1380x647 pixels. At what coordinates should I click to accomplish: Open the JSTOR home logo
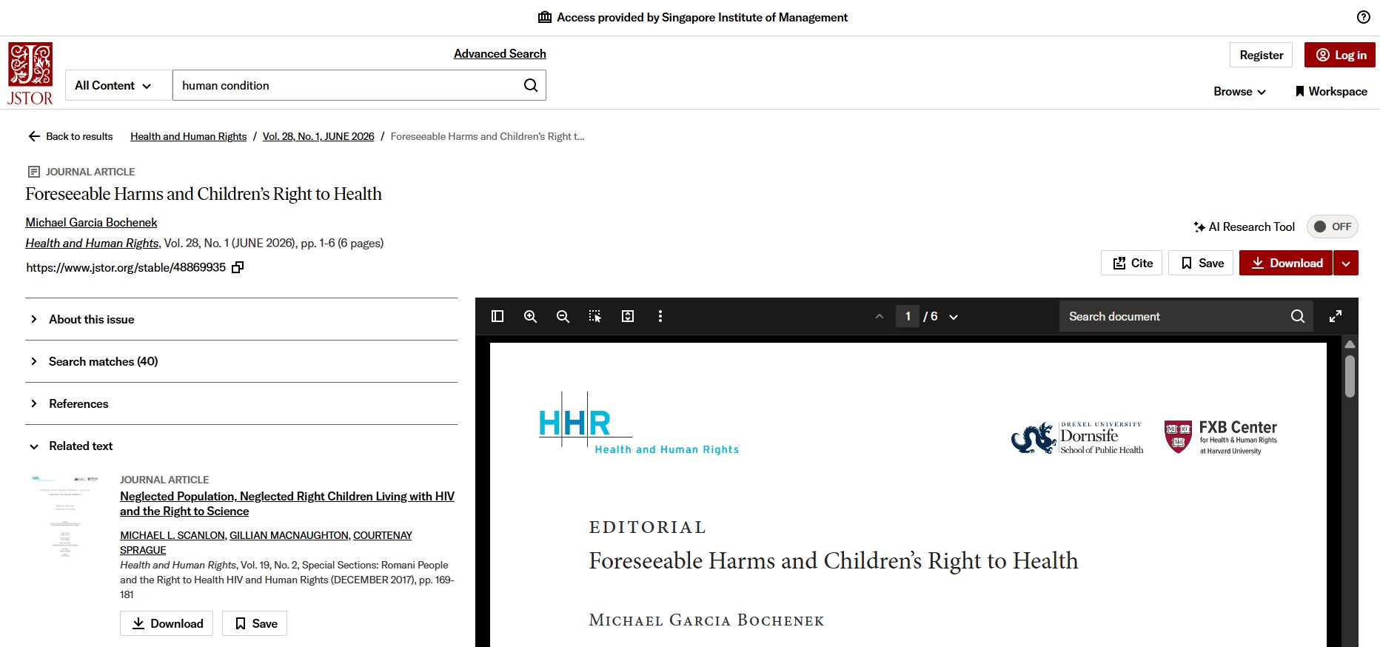[x=30, y=73]
